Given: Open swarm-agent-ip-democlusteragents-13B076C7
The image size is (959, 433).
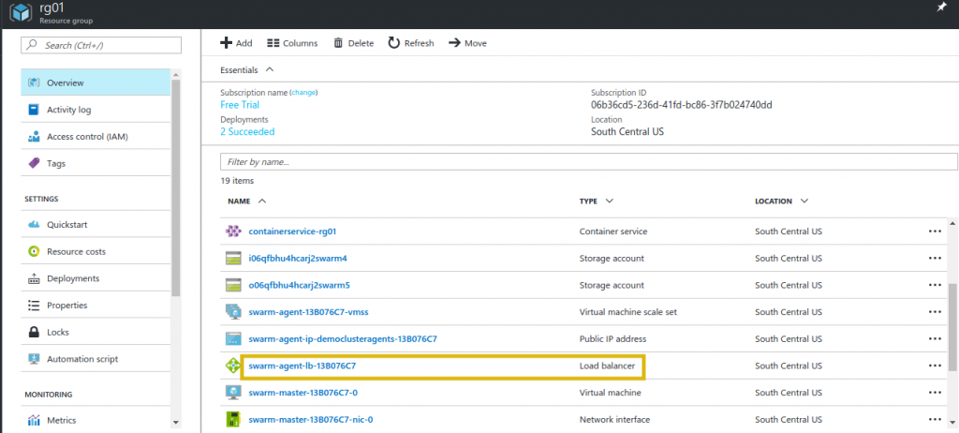Looking at the screenshot, I should [343, 338].
